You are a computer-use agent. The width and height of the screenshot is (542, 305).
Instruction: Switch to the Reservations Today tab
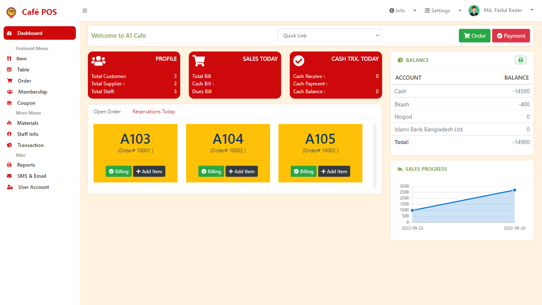(154, 112)
